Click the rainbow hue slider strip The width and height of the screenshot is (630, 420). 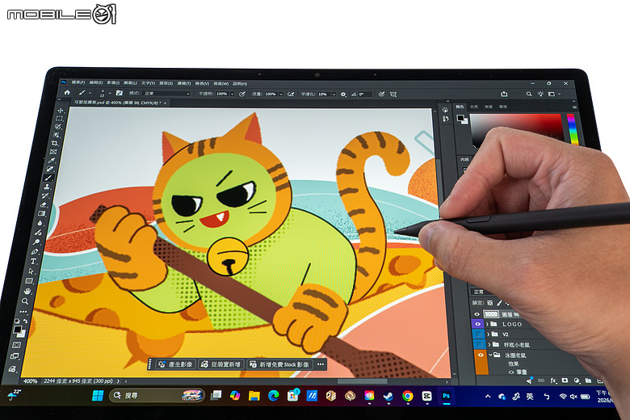click(x=573, y=128)
